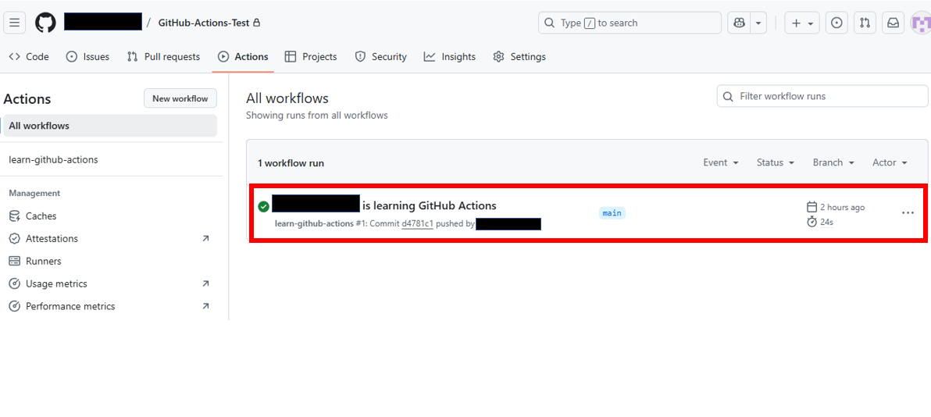The image size is (931, 417).
Task: Open the Actor filter dropdown
Action: coord(890,162)
